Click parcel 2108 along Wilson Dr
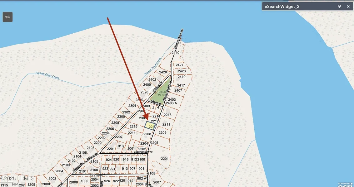The height and width of the screenshot is (187, 354). pos(90,148)
